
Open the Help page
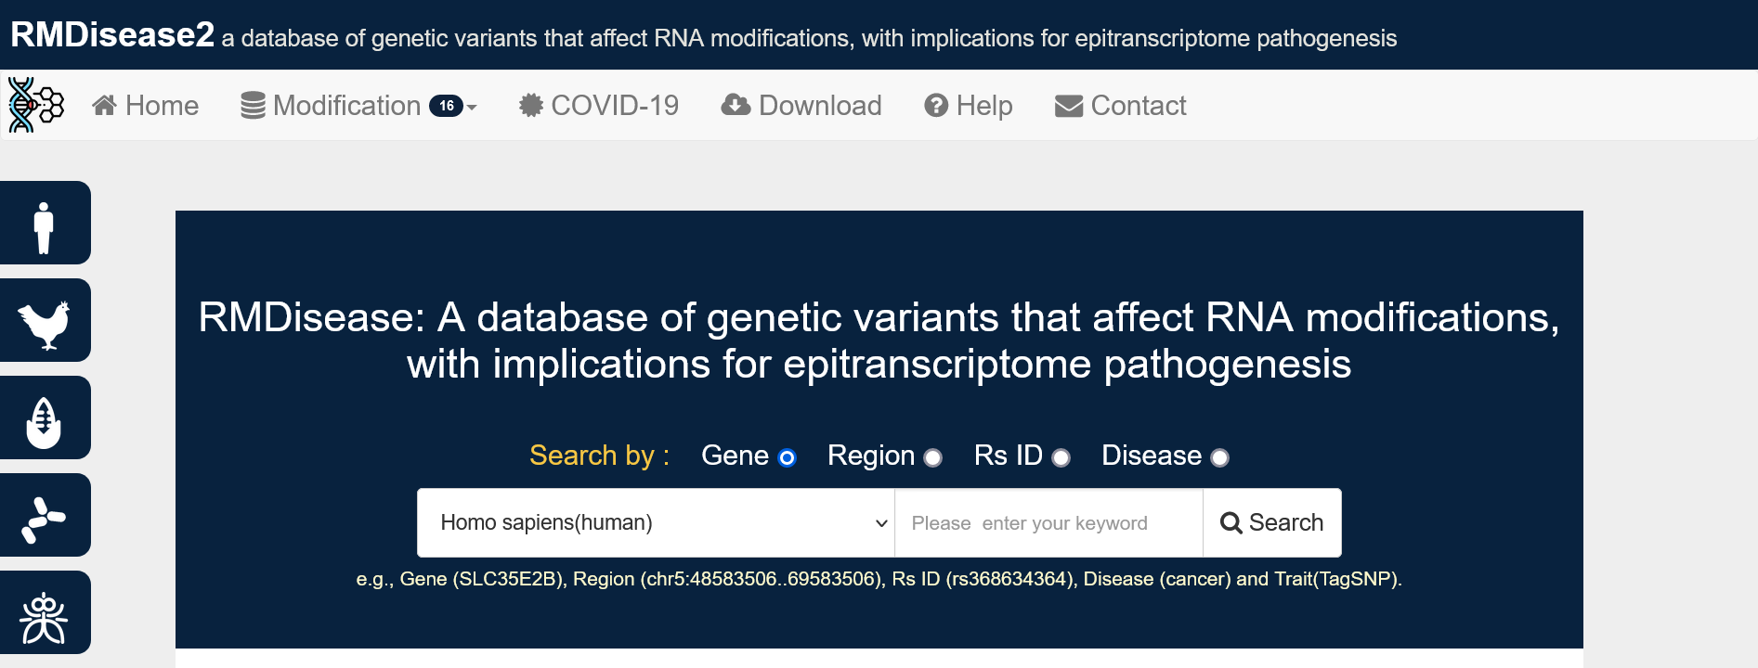tap(969, 106)
